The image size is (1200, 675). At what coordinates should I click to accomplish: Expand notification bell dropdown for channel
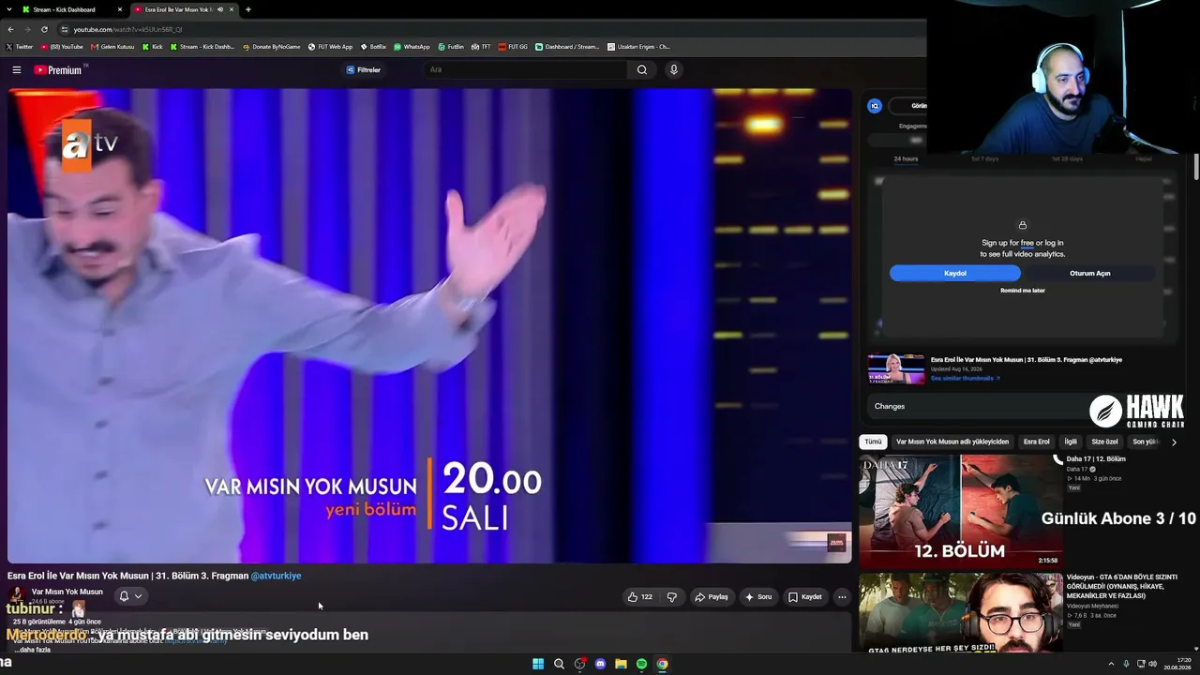coord(130,596)
